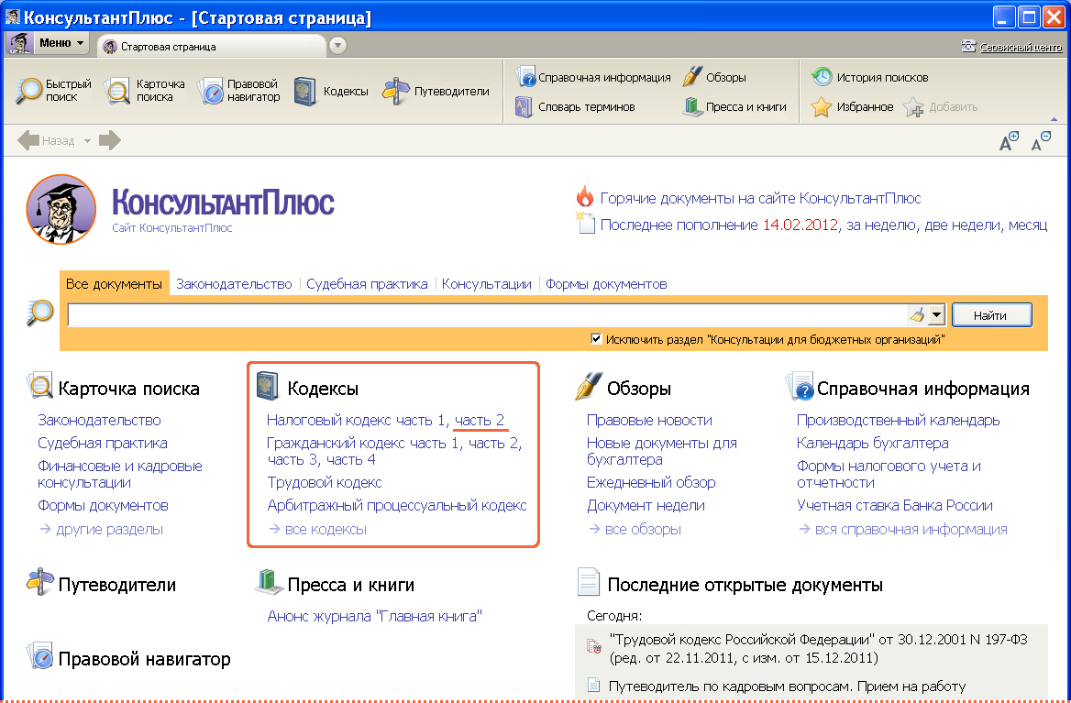Screen dimensions: 1071x703
Task: Open Документ недели link
Action: coord(646,506)
